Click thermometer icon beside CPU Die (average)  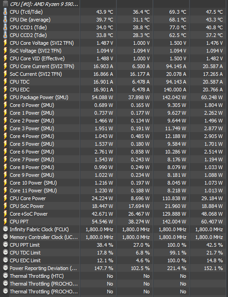coord(5,20)
